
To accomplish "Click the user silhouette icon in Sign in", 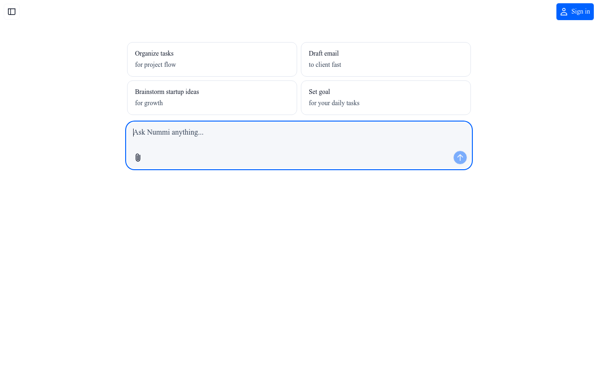I will (x=564, y=12).
